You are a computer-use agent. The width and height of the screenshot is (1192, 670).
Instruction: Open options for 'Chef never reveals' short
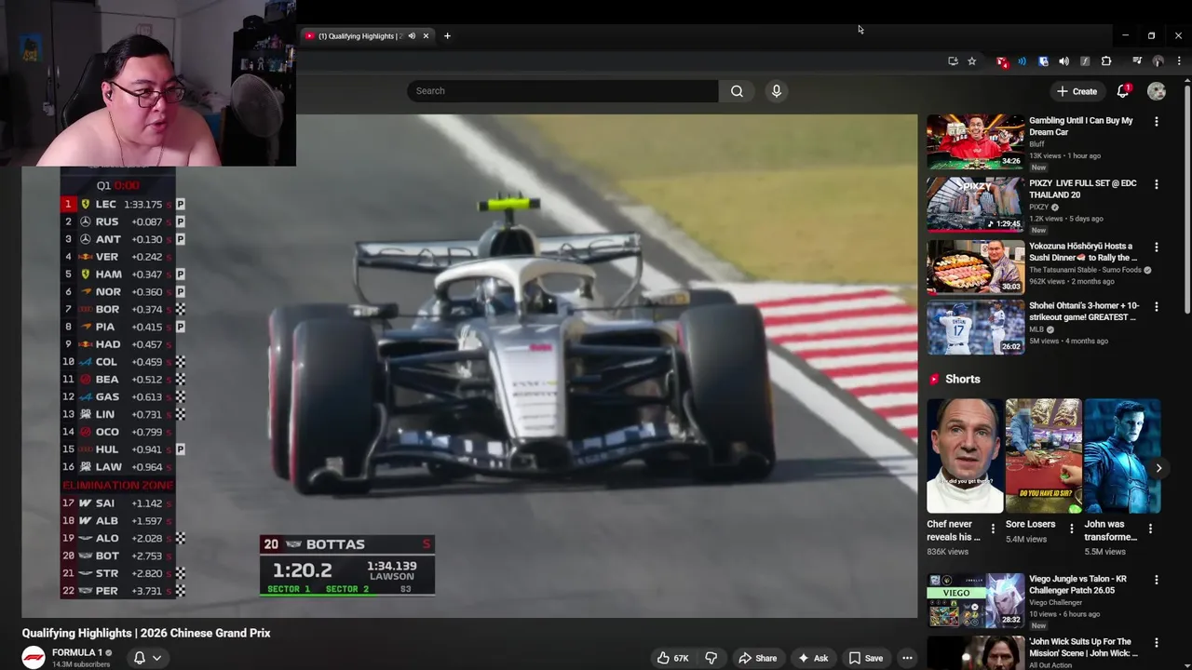[993, 529]
